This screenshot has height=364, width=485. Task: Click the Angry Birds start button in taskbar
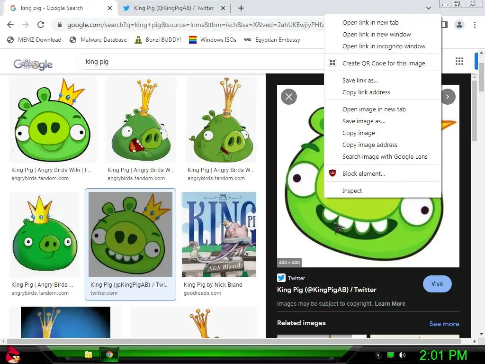click(13, 355)
